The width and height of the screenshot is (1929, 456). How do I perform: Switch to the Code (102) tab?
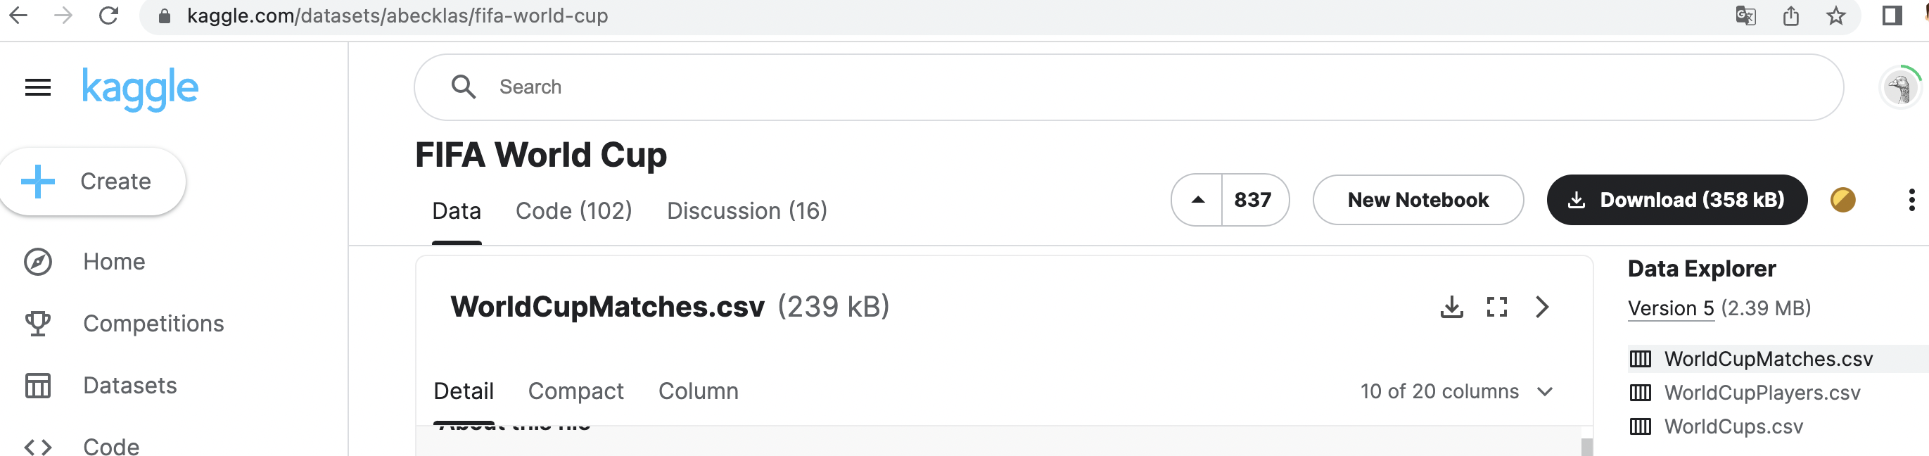(x=573, y=211)
